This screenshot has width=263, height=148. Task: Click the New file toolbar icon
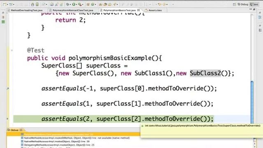click(x=5, y=5)
